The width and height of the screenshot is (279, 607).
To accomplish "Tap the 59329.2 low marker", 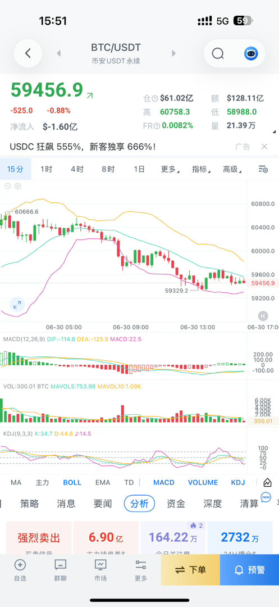I will [176, 290].
